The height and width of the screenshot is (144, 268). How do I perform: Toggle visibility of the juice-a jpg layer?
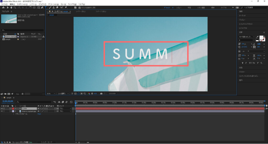2,111
